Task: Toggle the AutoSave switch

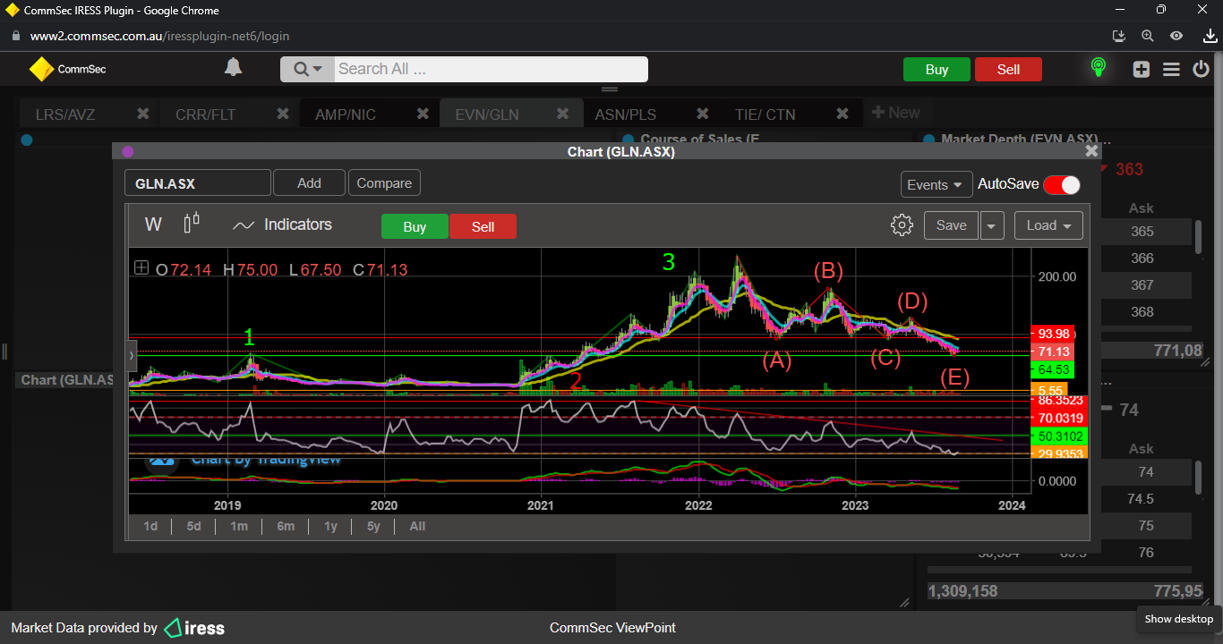Action: pyautogui.click(x=1062, y=184)
